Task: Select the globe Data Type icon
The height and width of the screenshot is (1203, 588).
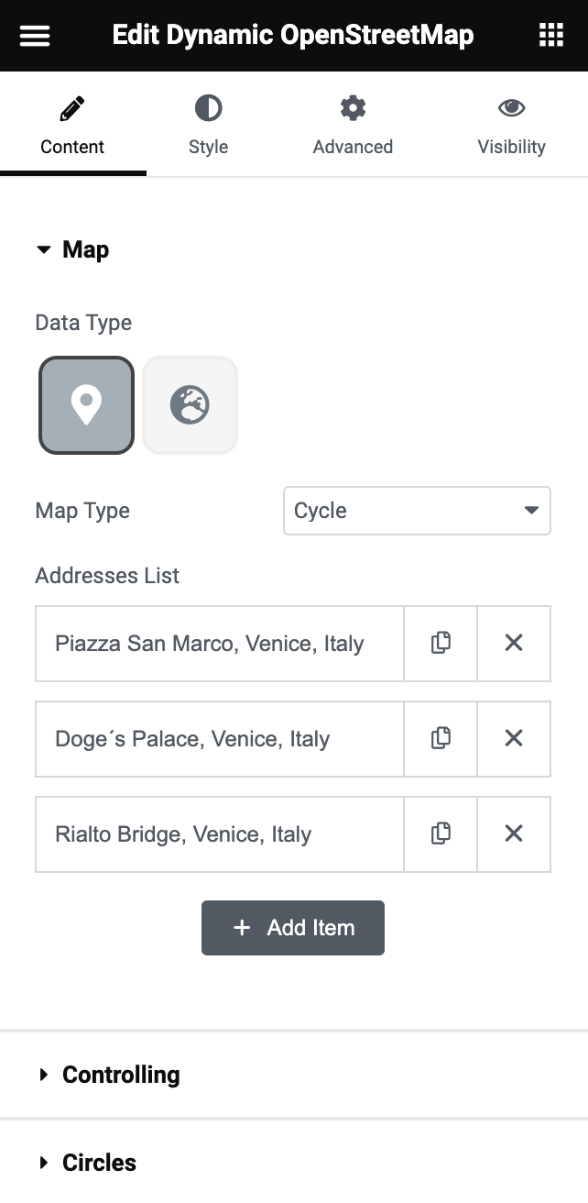Action: coord(190,404)
